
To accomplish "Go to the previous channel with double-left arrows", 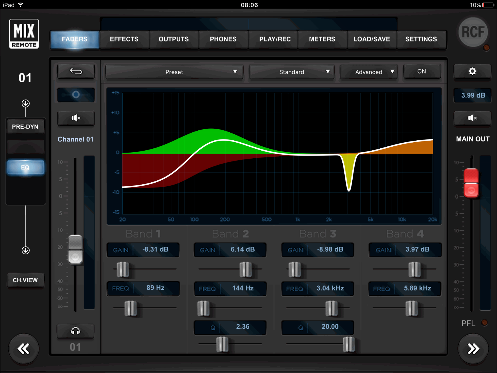I will point(24,349).
